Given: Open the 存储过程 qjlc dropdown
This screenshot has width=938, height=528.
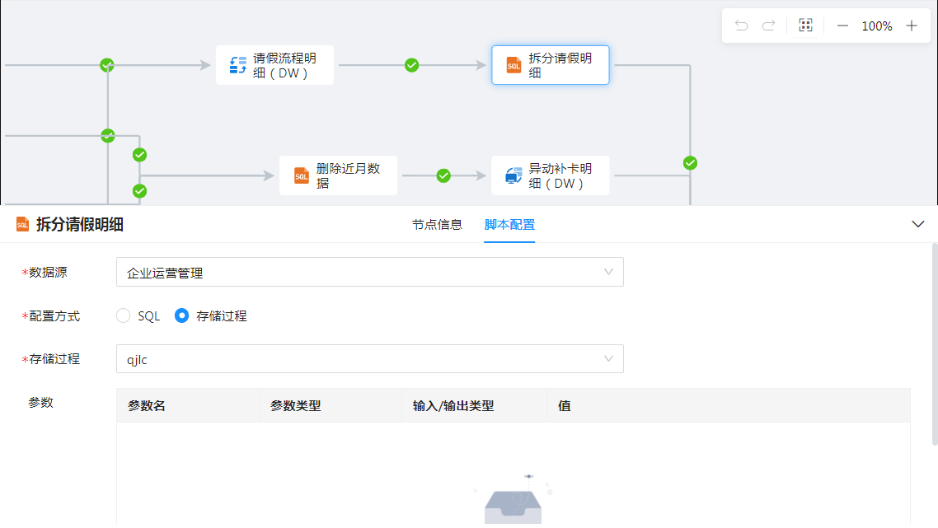Looking at the screenshot, I should [x=369, y=358].
